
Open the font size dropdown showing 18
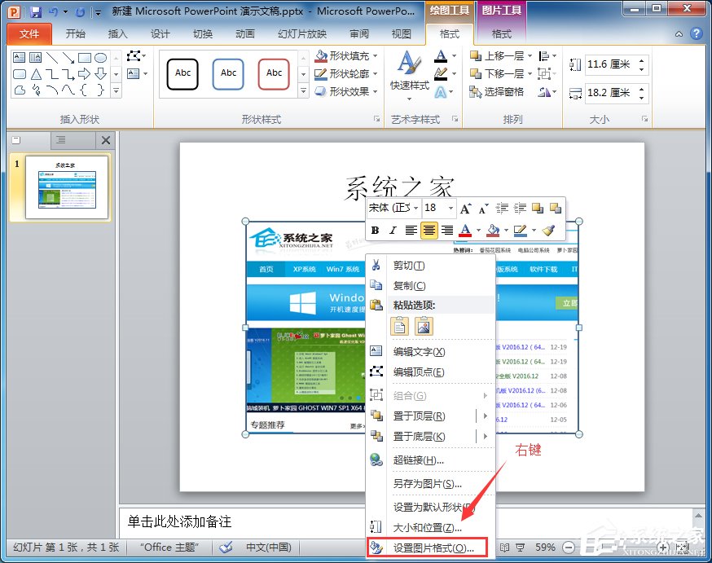450,209
